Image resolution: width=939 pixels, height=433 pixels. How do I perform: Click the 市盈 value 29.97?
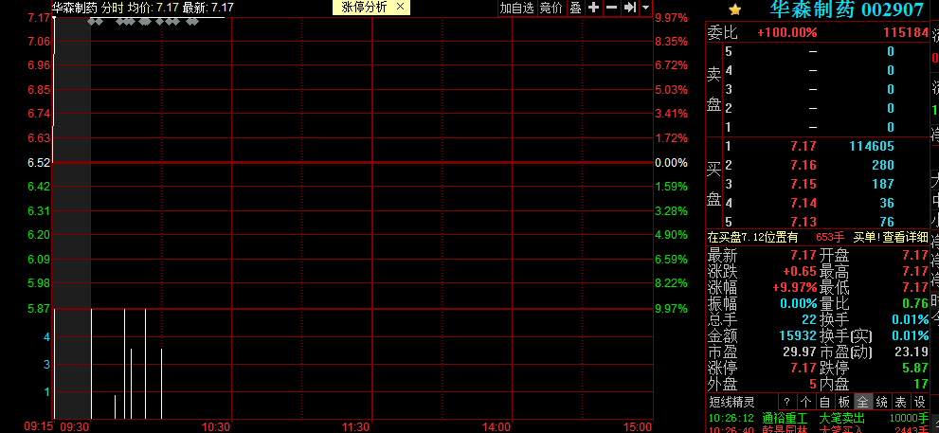point(800,352)
